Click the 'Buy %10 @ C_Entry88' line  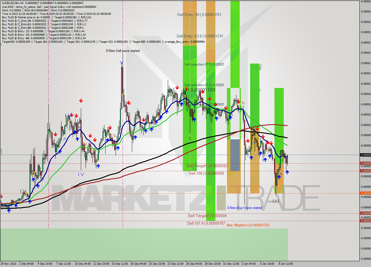click(43, 28)
